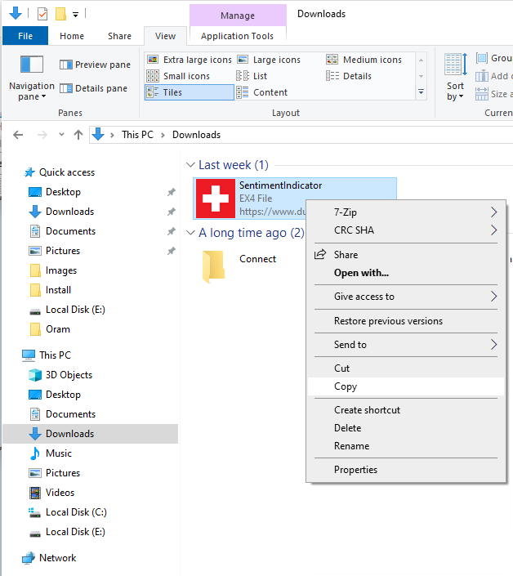Choose Delete in the context menu
The width and height of the screenshot is (513, 576).
point(406,428)
